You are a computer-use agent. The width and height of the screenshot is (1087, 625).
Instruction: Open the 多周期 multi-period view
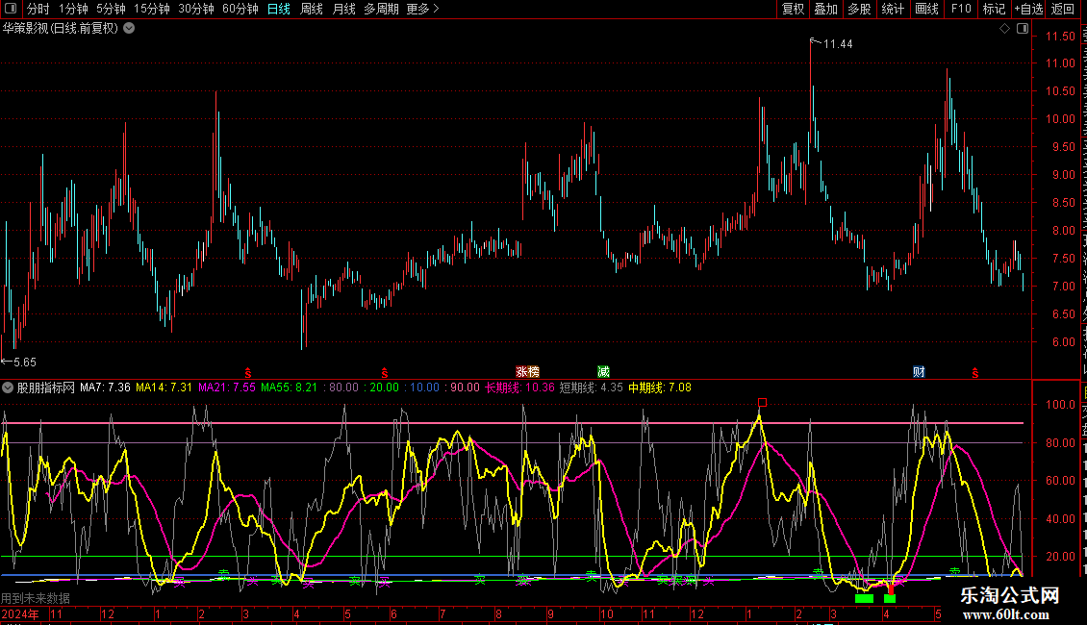[381, 9]
